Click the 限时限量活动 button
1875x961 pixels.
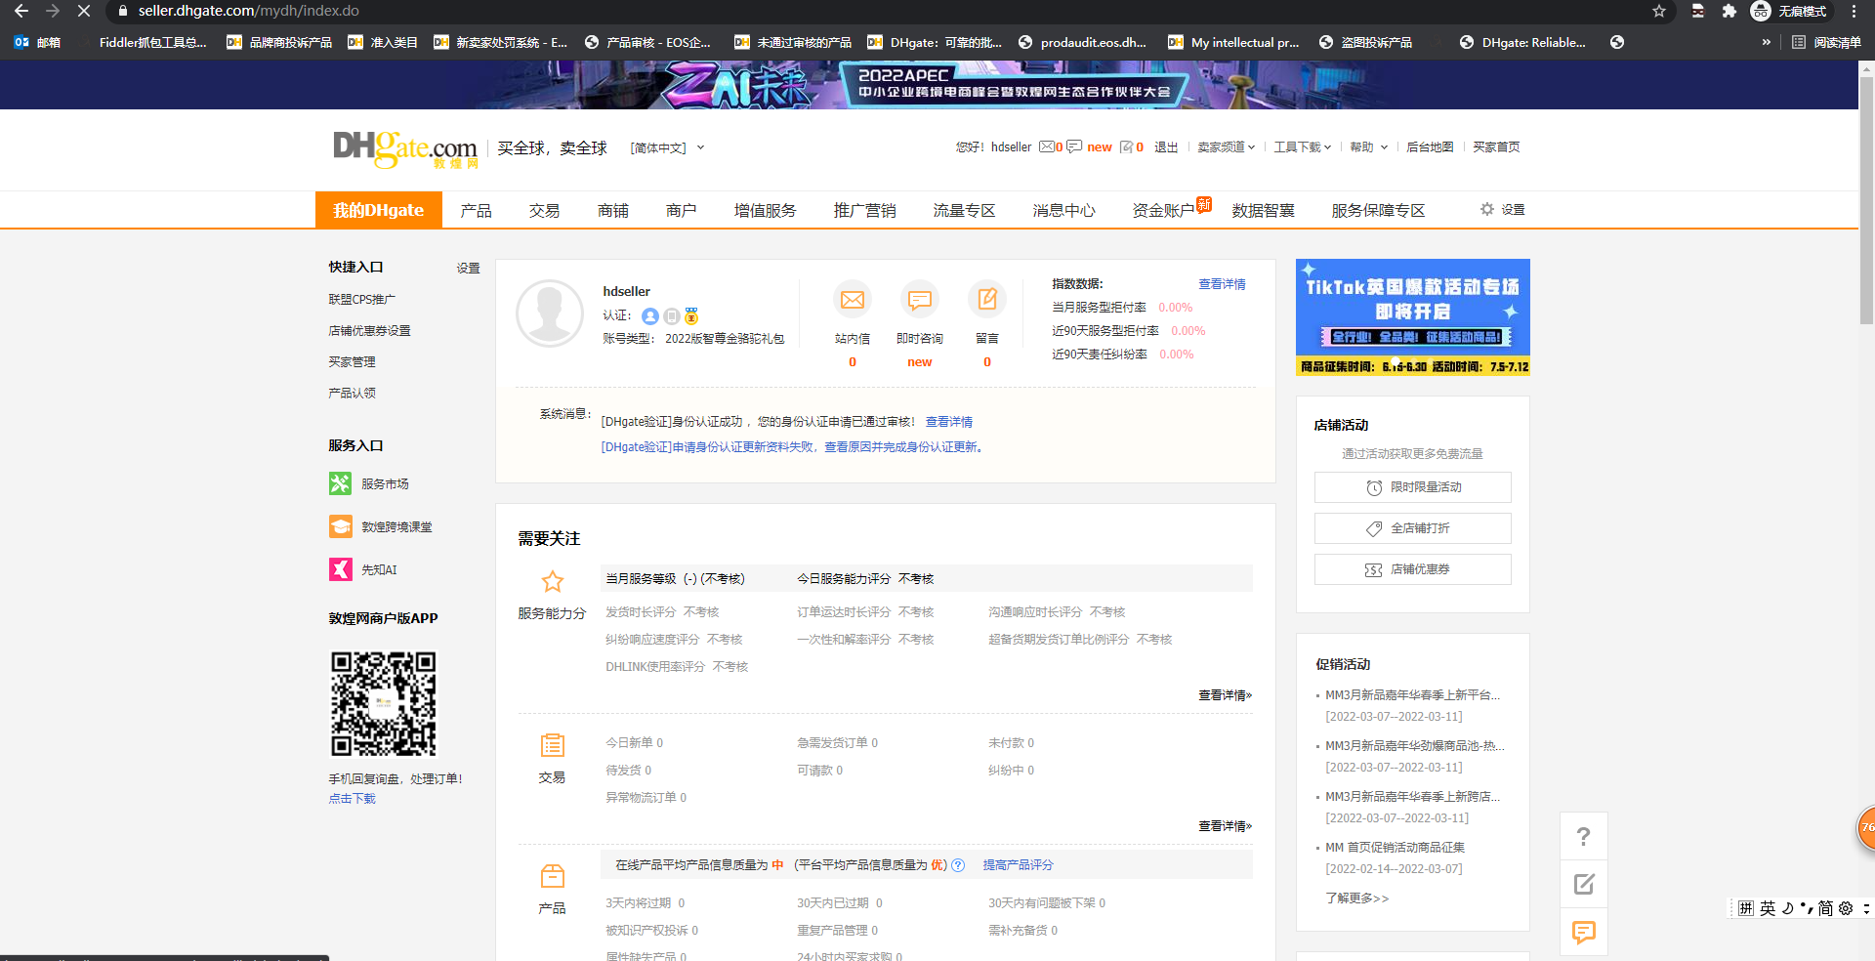click(x=1412, y=487)
